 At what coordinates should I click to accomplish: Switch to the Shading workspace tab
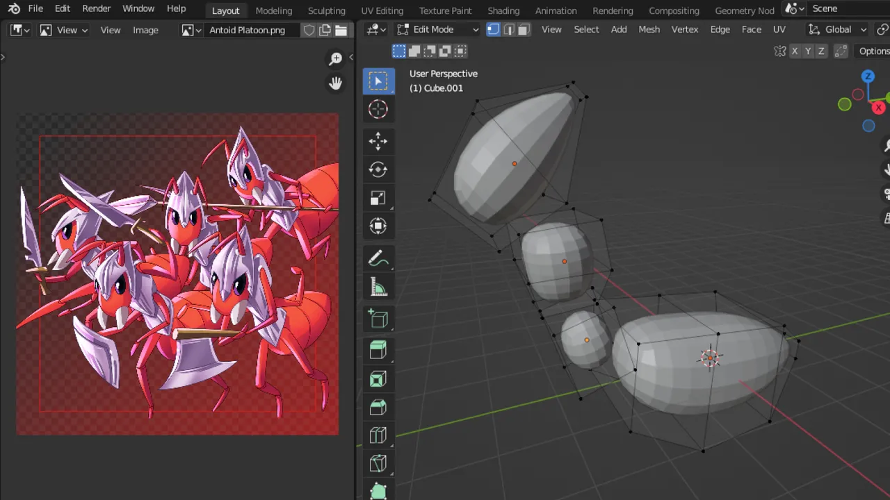click(x=503, y=10)
